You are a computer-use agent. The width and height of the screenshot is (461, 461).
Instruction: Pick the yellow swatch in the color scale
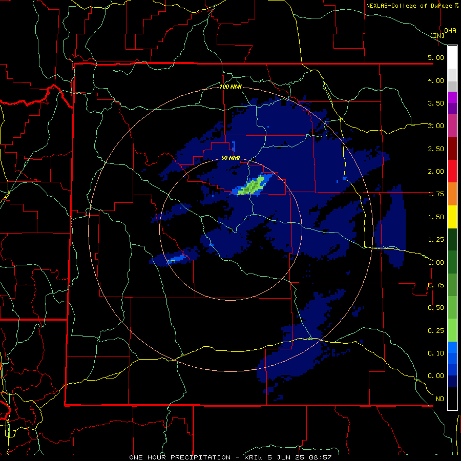pos(452,217)
